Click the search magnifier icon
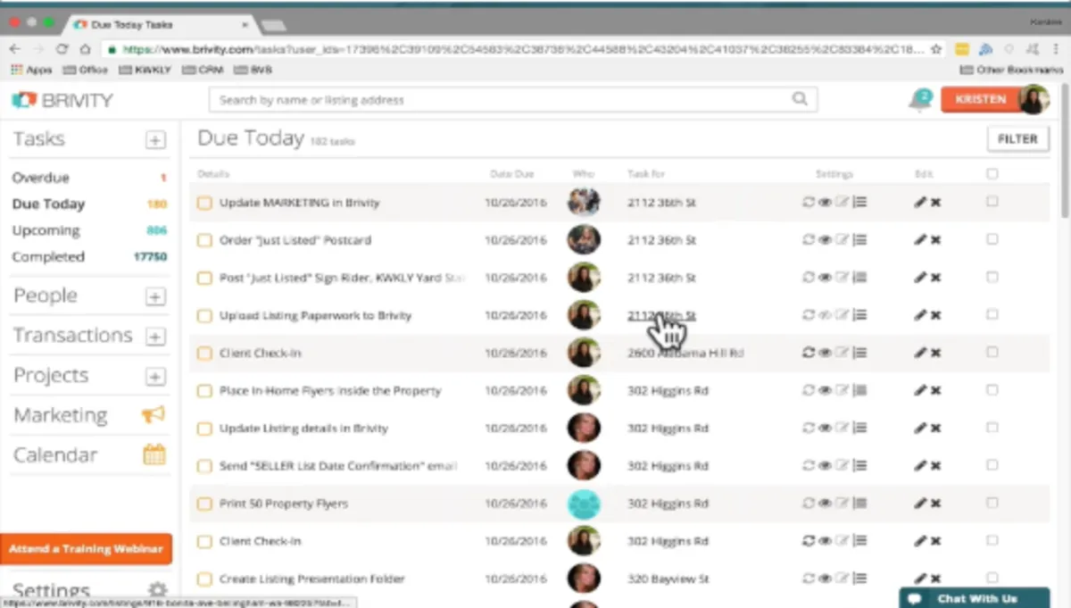This screenshot has height=608, width=1071. click(800, 99)
